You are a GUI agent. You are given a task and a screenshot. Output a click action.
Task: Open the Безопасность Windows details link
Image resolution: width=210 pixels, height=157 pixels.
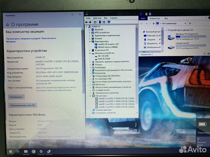click(31, 40)
